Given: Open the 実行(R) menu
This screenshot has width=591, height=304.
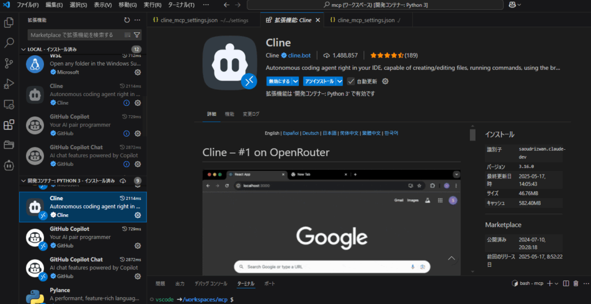Looking at the screenshot, I should [152, 5].
